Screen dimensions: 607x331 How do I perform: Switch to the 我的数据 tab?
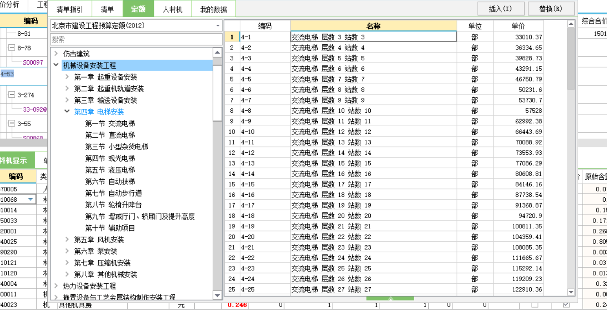click(213, 9)
